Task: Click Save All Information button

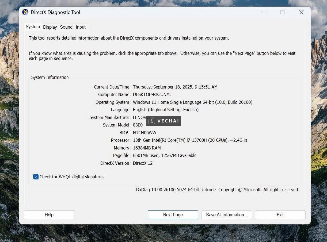Action: [x=227, y=215]
